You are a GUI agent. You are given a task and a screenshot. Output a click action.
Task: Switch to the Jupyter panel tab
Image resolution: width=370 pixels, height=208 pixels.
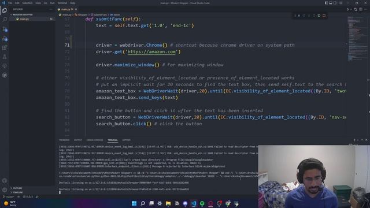[126, 140]
